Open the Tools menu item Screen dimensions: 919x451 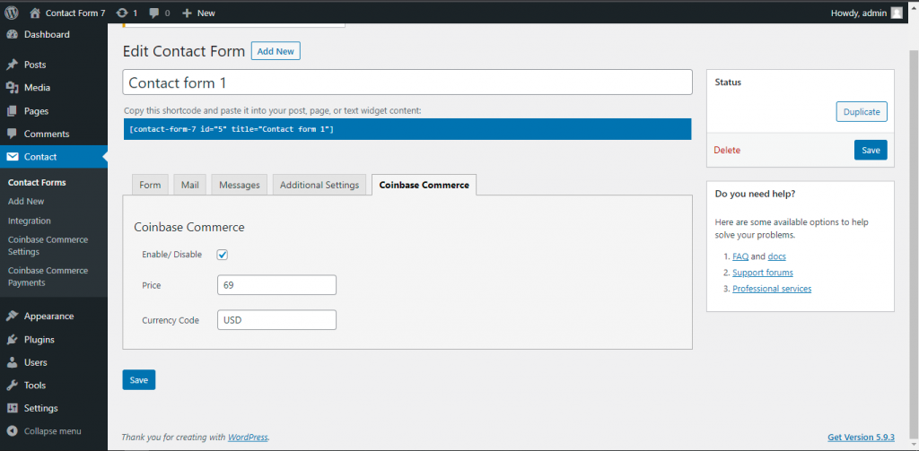coord(34,386)
